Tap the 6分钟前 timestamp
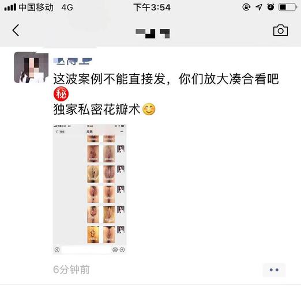The width and height of the screenshot is (301, 288). pyautogui.click(x=72, y=270)
